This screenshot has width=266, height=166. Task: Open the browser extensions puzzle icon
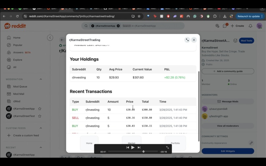coord(215,16)
